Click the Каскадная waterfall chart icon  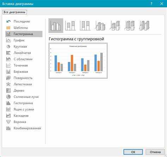click(x=8, y=116)
